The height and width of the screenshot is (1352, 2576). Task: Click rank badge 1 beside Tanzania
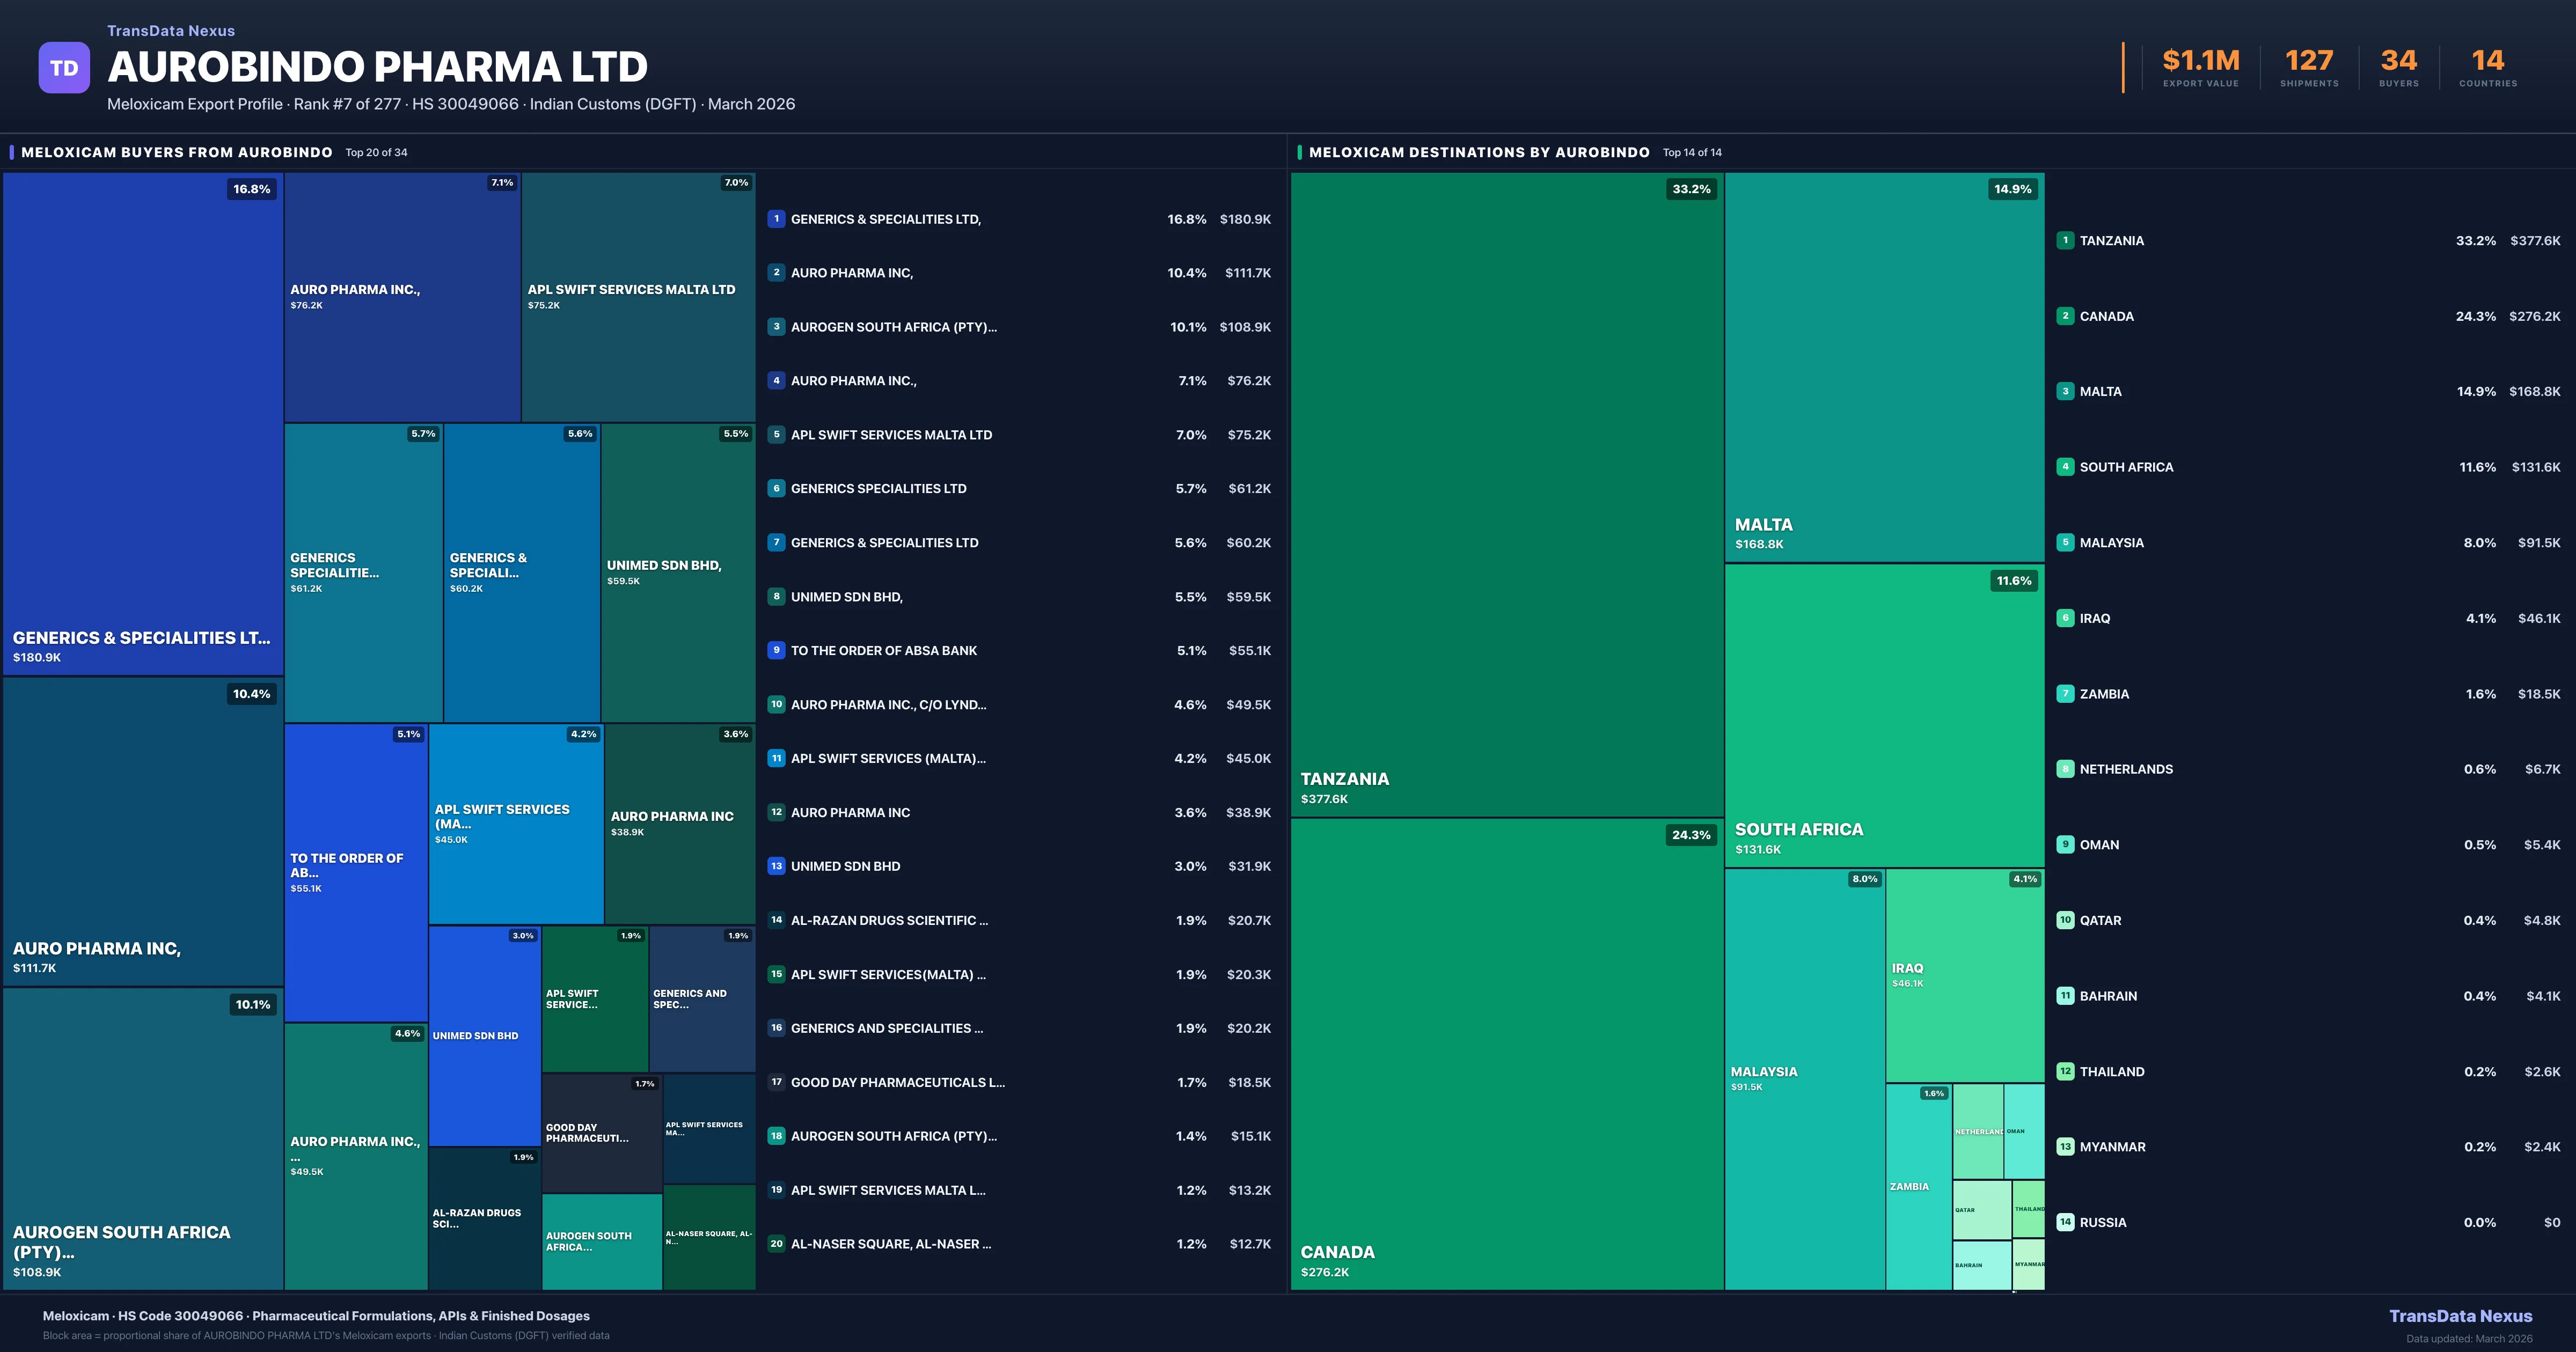click(x=2065, y=240)
